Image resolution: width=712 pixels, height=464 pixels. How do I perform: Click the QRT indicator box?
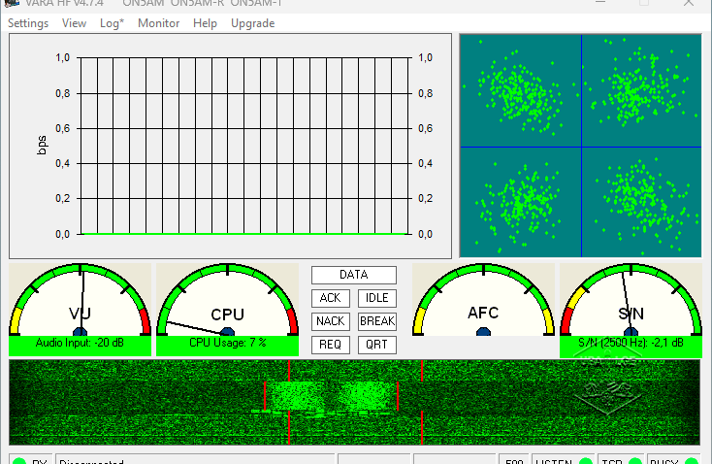click(376, 345)
